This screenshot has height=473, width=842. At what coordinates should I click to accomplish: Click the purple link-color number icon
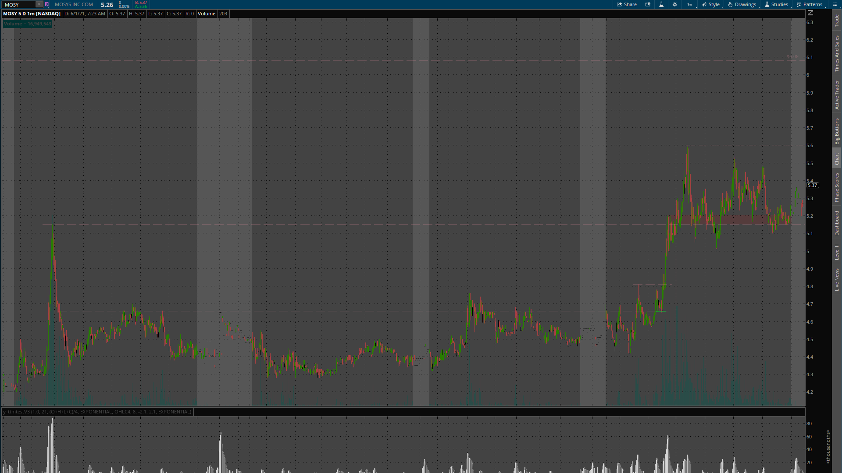coord(47,4)
